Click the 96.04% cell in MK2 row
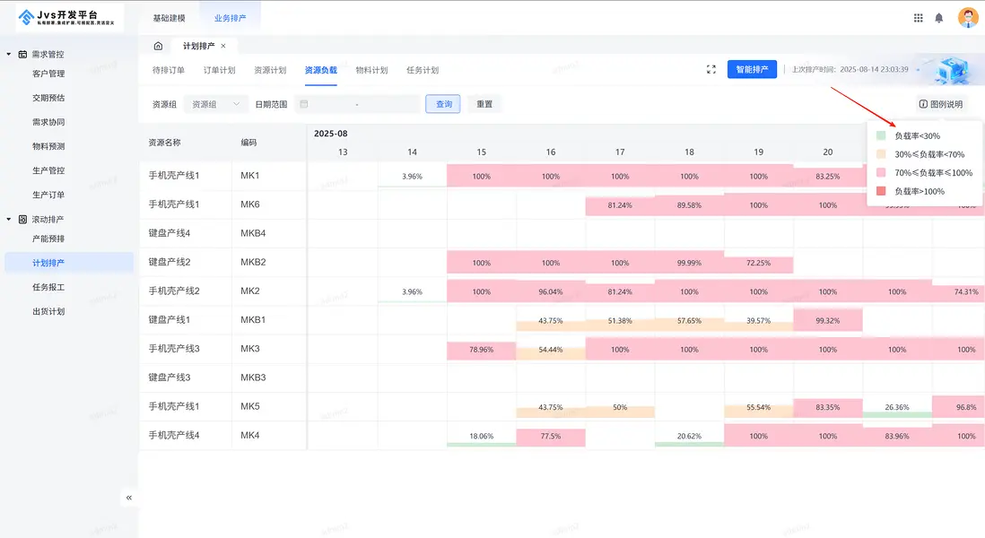Image resolution: width=985 pixels, height=538 pixels. tap(551, 292)
